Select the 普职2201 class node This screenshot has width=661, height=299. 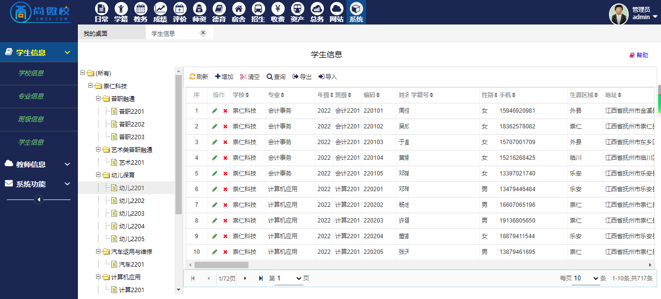(x=131, y=111)
